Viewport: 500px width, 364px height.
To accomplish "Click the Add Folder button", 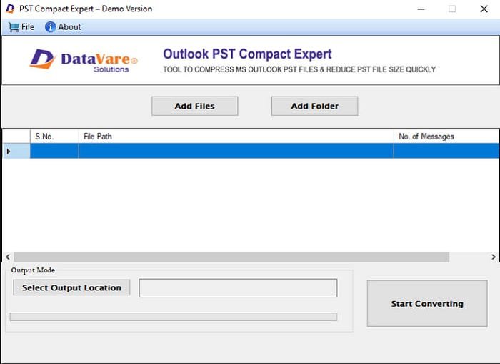I will tap(315, 106).
